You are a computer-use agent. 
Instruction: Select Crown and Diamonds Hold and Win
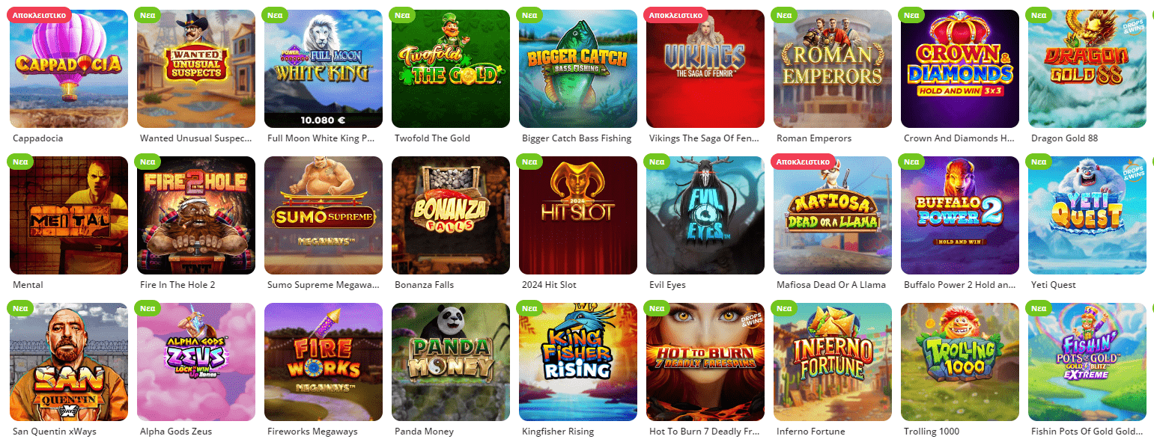[960, 69]
